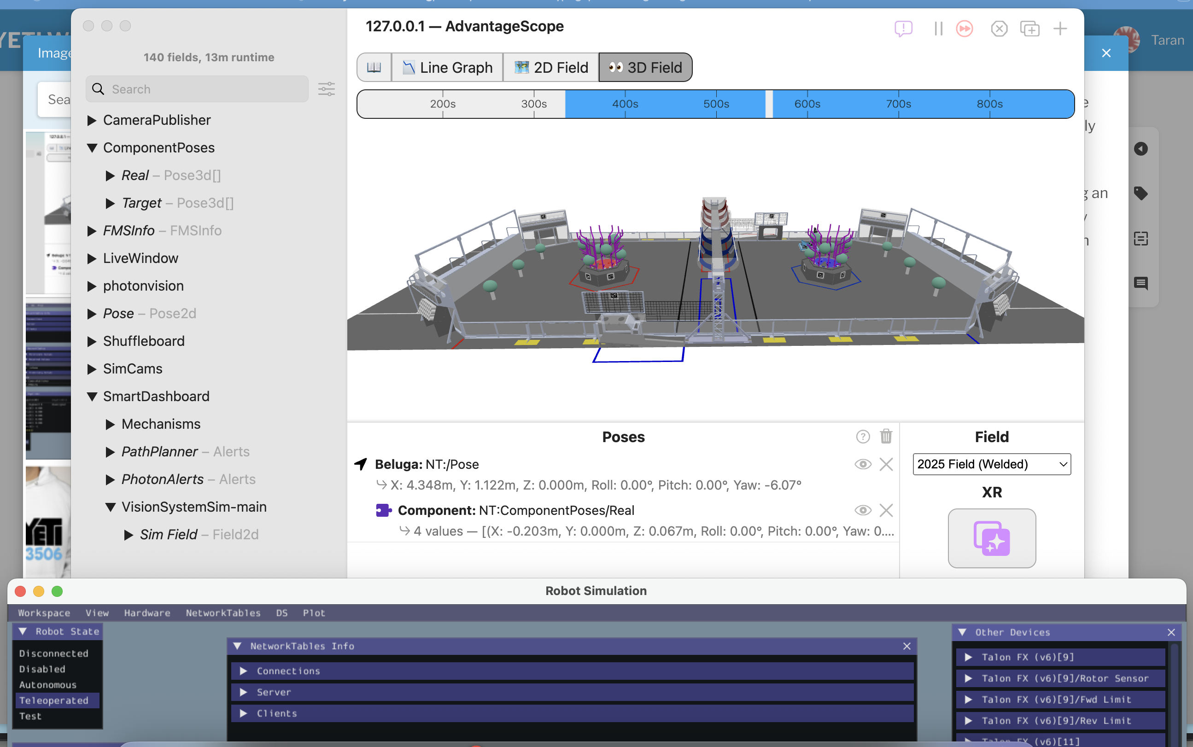The width and height of the screenshot is (1193, 747).
Task: Click the feedback speech bubble icon
Action: coord(903,29)
